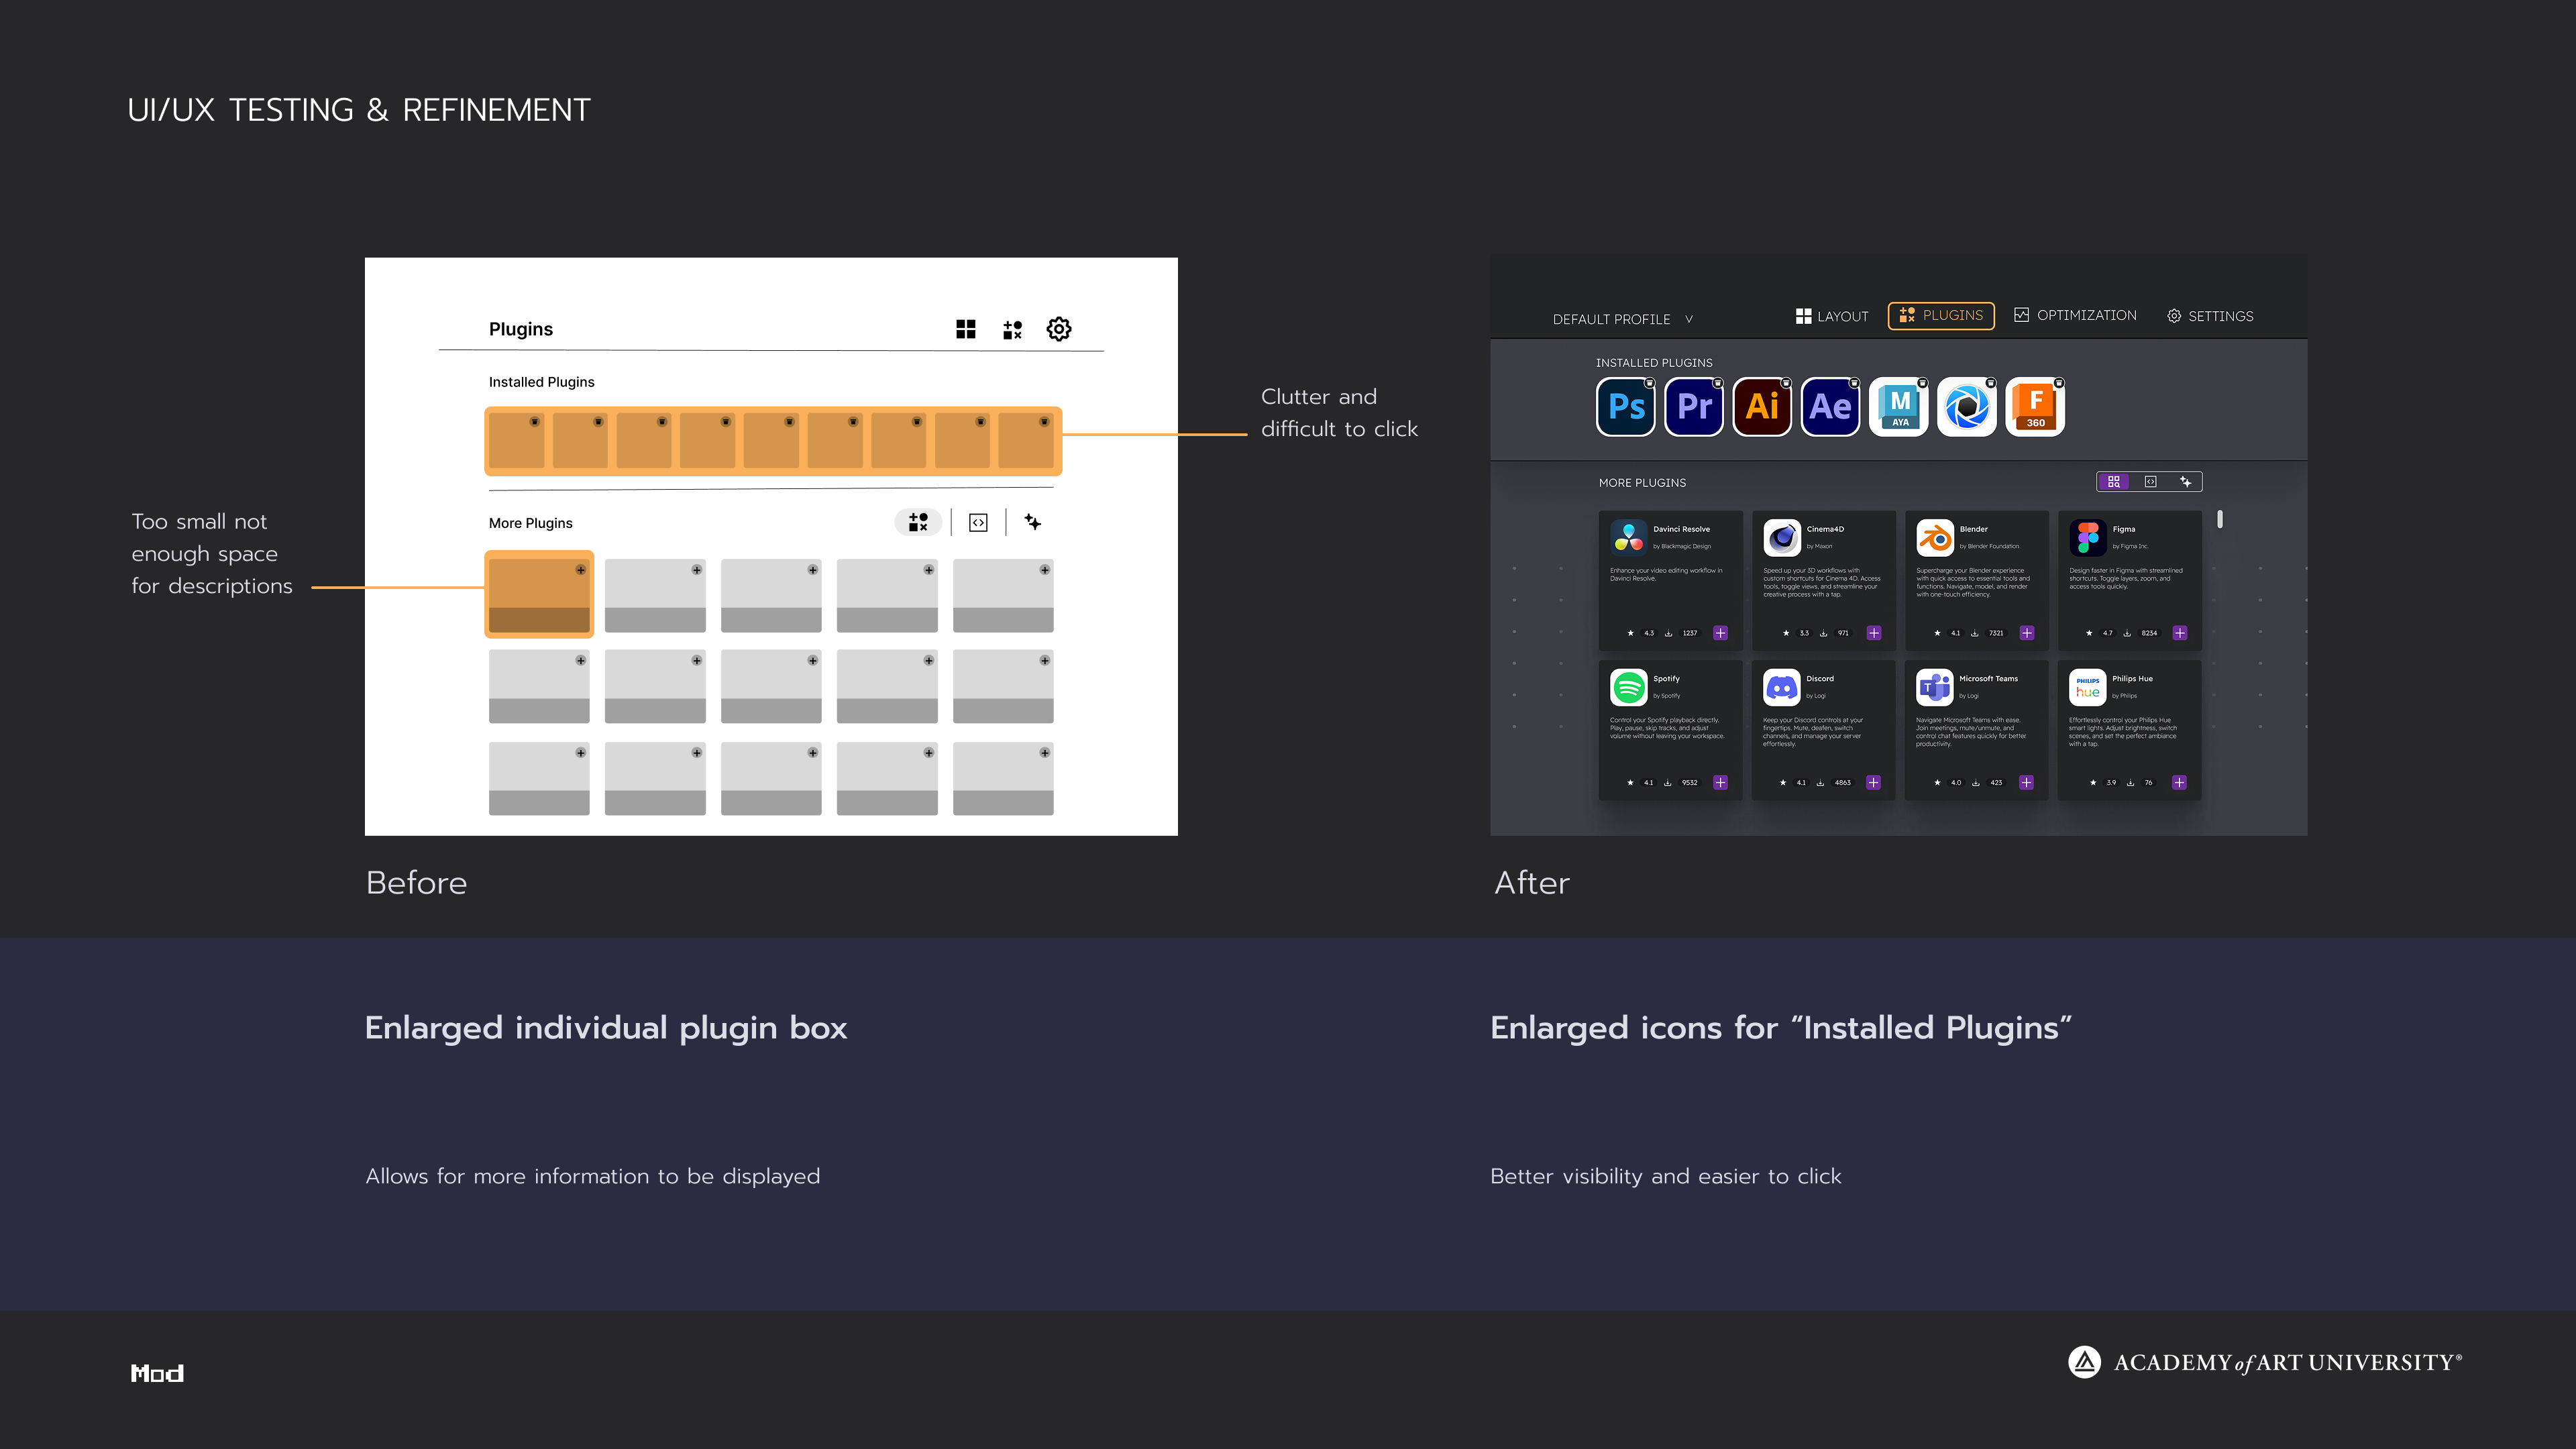Click the wireframe More Plugins filter pill
Image resolution: width=2576 pixels, height=1449 pixels.
(918, 522)
